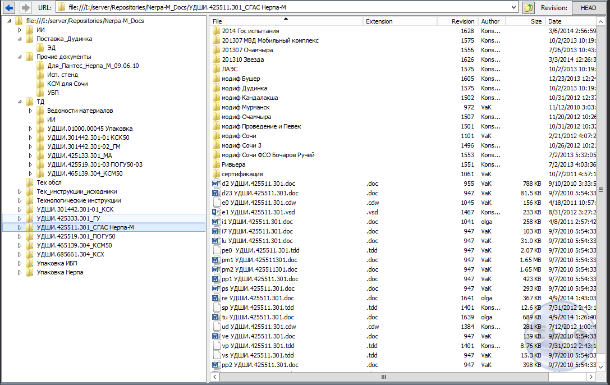Click folder icon of Ривьера
The width and height of the screenshot is (610, 385).
point(217,164)
